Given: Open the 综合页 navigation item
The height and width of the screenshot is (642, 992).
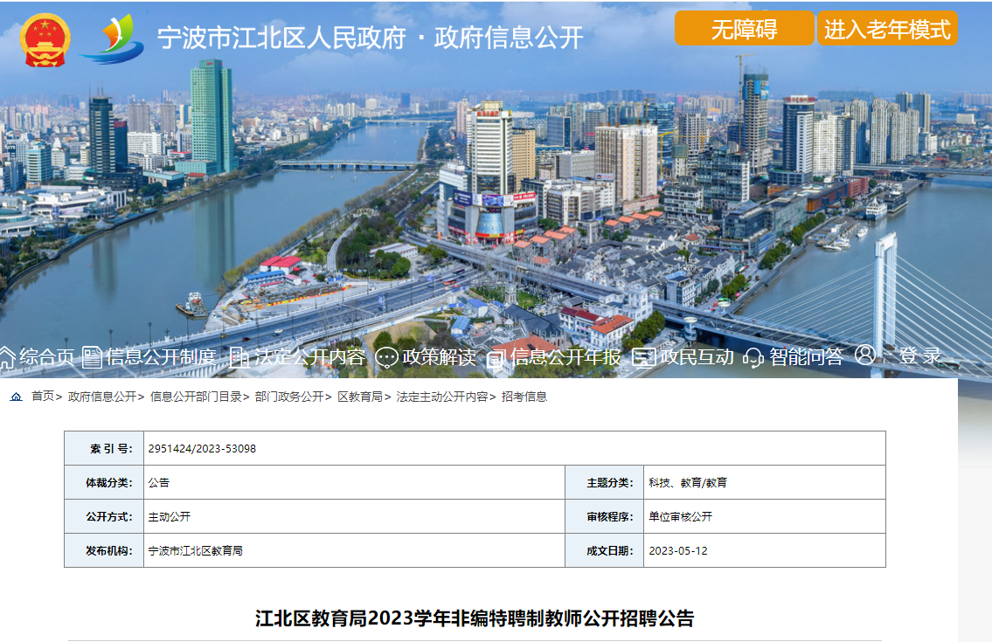Looking at the screenshot, I should (47, 356).
